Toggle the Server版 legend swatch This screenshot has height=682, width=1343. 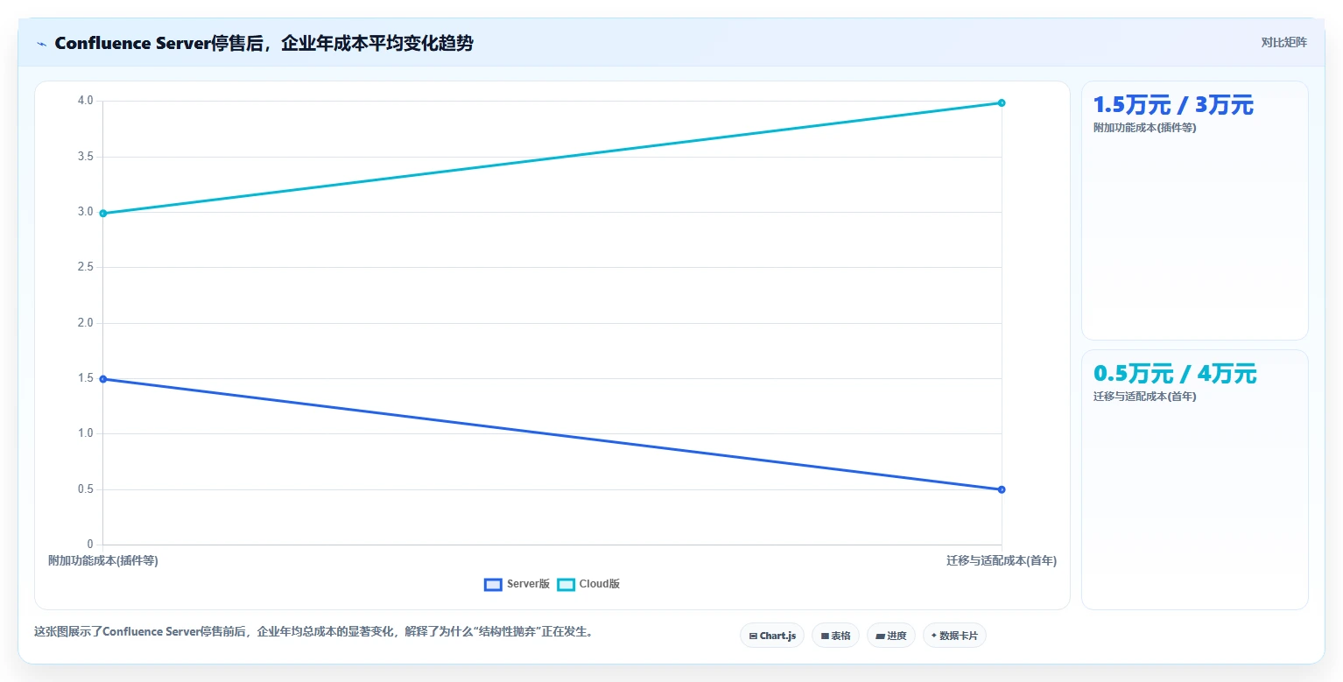coord(493,584)
